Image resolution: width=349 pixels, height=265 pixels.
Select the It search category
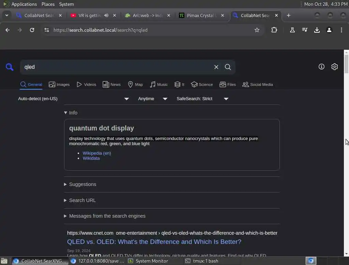pos(179,84)
